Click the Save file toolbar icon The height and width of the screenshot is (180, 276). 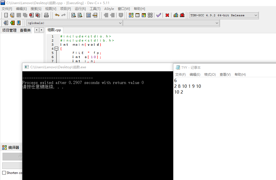tap(19, 15)
